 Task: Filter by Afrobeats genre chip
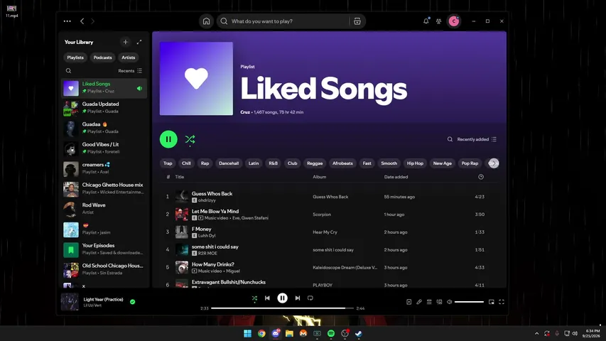click(342, 163)
